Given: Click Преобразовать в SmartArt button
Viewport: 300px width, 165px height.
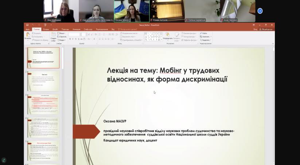Looking at the screenshot, I should pos(131,40).
